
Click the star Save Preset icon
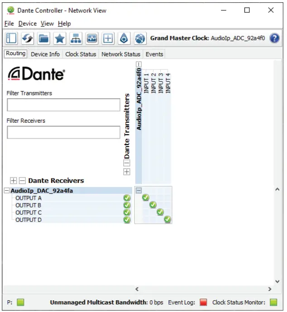click(x=60, y=38)
